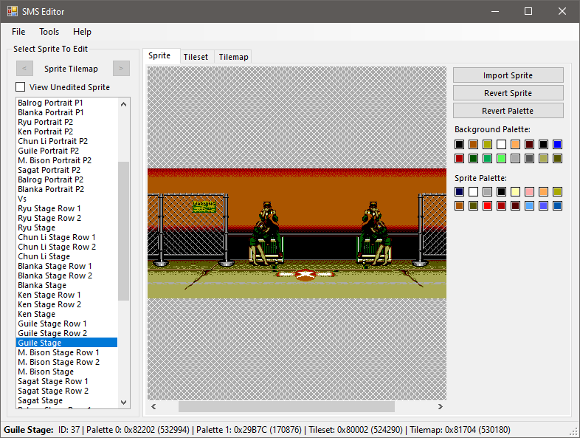Screen dimensions: 580x438
Task: Enable View Unedited Sprite checkbox
Action: (x=21, y=87)
